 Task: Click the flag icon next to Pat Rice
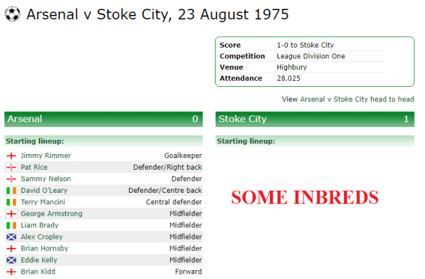[11, 168]
